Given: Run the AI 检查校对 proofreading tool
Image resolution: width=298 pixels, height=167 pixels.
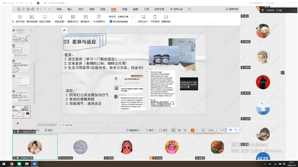Looking at the screenshot, I should click(x=99, y=17).
